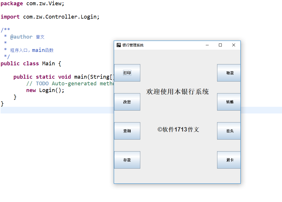This screenshot has width=282, height=202.
Task: Click the 打印 print button
Action: point(127,73)
